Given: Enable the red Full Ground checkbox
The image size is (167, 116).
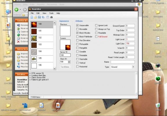Looking at the screenshot, I should pyautogui.click(x=96, y=37).
